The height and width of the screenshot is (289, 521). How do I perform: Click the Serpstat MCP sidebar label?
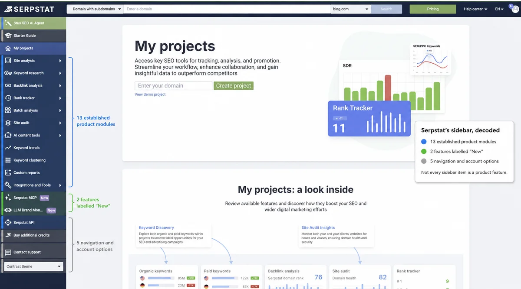pos(25,198)
